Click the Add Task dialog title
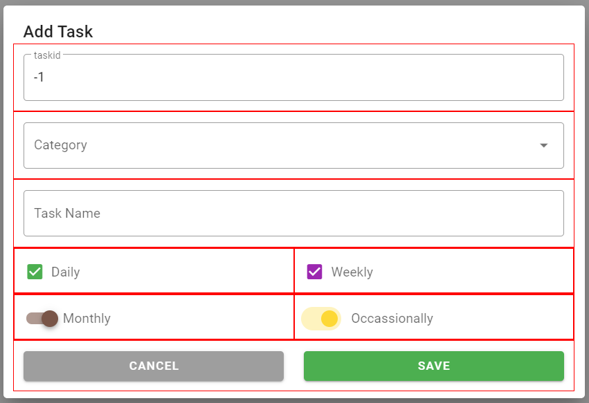589x403 pixels. tap(58, 32)
